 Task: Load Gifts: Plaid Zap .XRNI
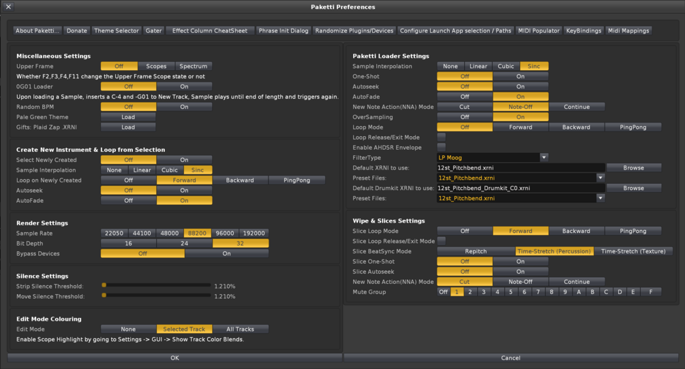click(x=128, y=127)
